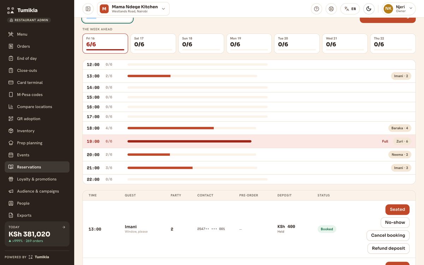This screenshot has width=424, height=265.
Task: Open the support lifebuoy icon
Action: pos(331,9)
